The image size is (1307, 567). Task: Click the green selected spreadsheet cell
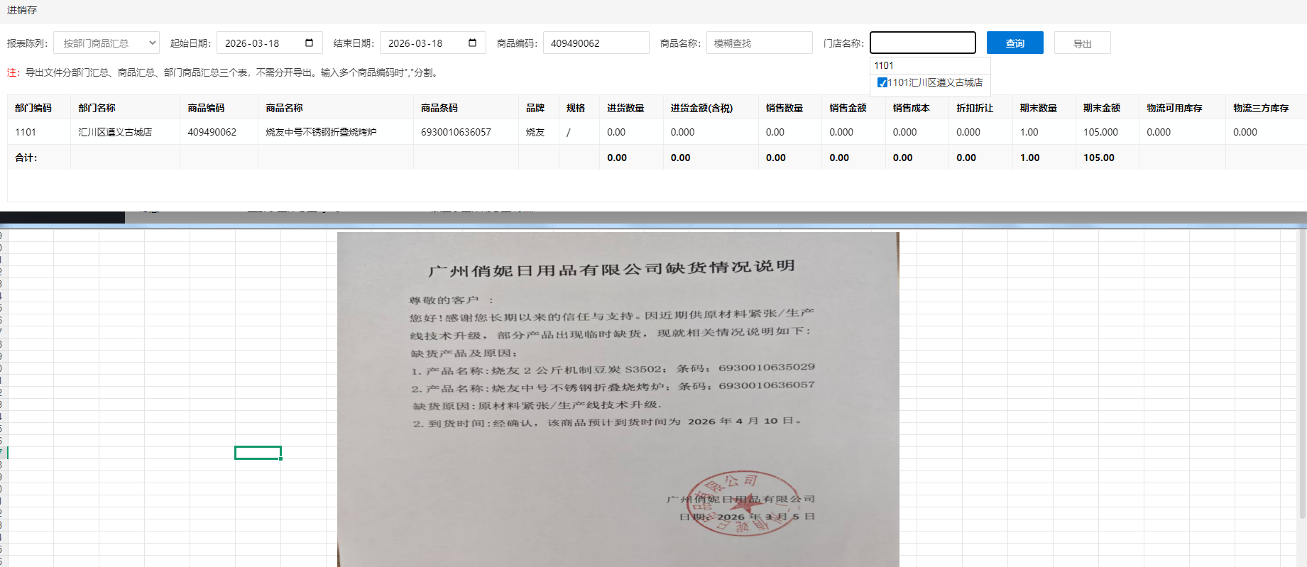pyautogui.click(x=258, y=453)
